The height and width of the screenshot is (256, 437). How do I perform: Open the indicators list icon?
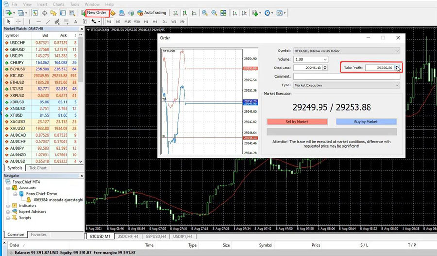coord(256,13)
